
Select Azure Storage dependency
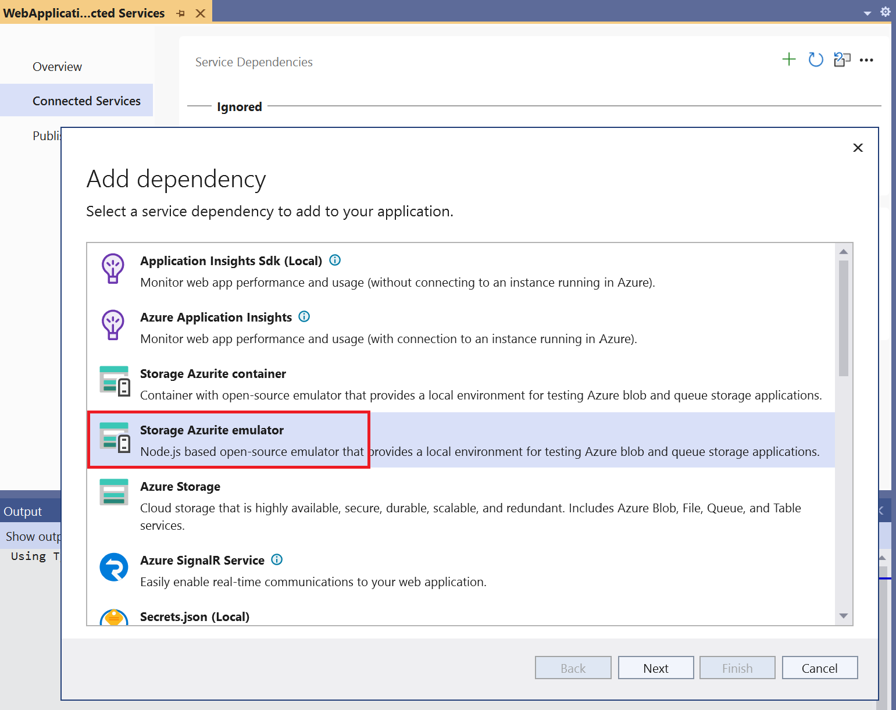[x=461, y=505]
